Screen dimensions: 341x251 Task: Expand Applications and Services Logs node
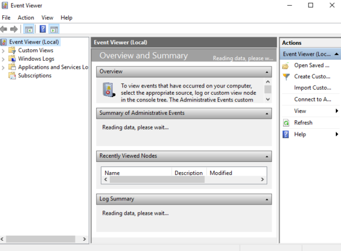click(3, 67)
